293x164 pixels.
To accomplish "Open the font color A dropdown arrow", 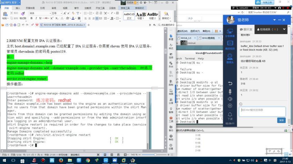I will tap(76, 18).
